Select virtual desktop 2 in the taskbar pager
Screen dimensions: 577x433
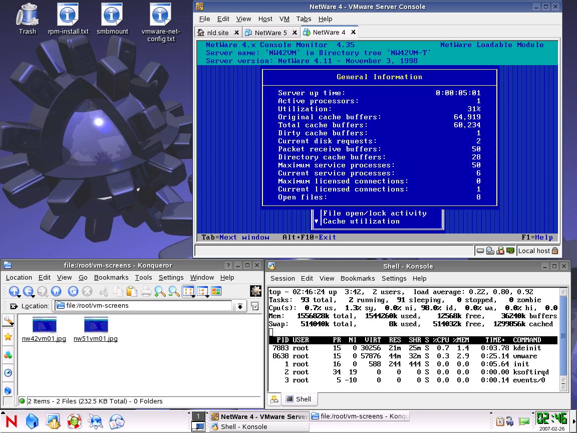pos(197,427)
